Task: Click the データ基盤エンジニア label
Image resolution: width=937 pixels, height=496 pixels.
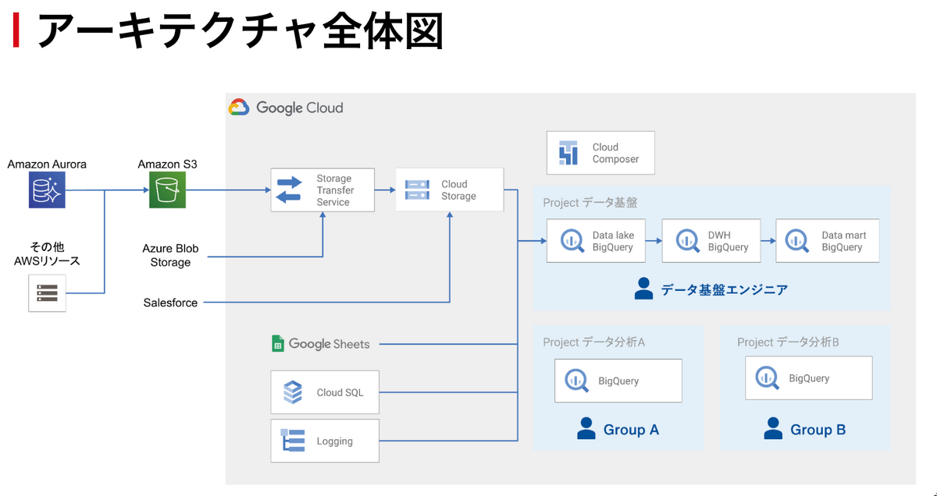Action: tap(724, 290)
